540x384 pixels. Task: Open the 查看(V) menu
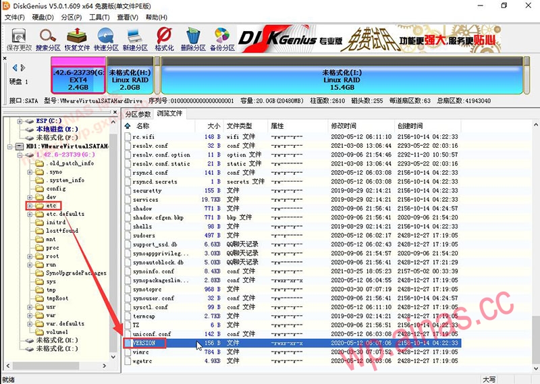[128, 18]
